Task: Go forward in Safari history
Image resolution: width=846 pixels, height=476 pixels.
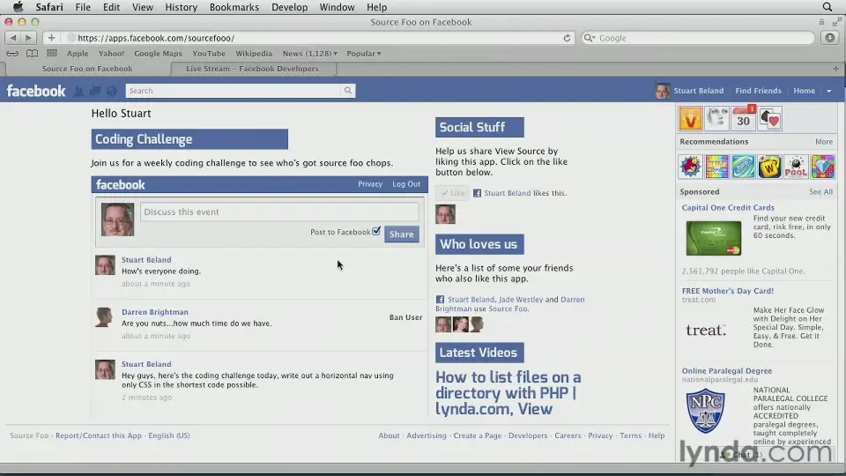Action: click(28, 38)
